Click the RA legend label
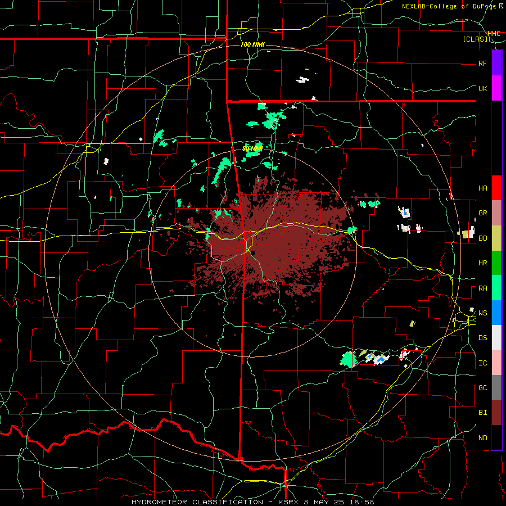Image resolution: width=506 pixels, height=506 pixels. (x=483, y=288)
